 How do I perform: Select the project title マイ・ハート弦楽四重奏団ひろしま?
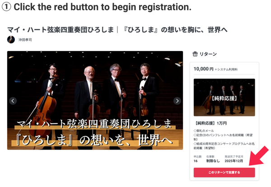click(x=61, y=30)
